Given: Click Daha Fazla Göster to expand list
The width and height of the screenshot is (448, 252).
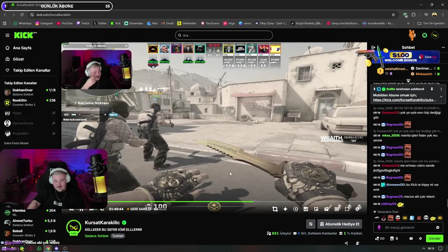Looking at the screenshot, I should [16, 143].
